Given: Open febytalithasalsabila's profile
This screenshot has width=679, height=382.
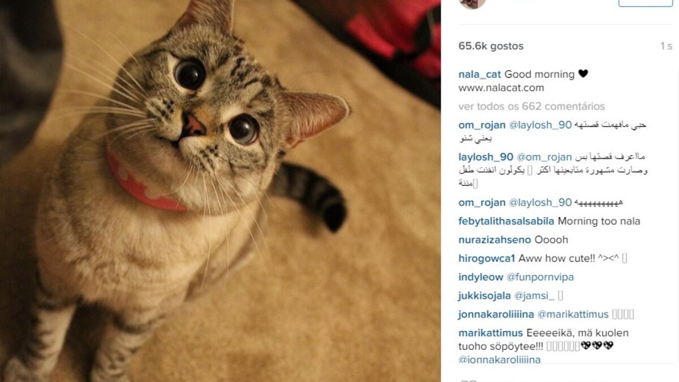Looking at the screenshot, I should click(x=506, y=222).
